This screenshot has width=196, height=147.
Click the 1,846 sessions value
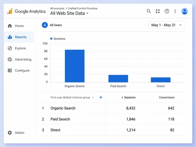pyautogui.click(x=131, y=119)
